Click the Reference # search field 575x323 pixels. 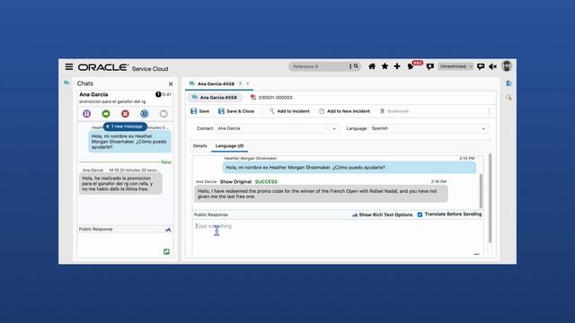319,66
